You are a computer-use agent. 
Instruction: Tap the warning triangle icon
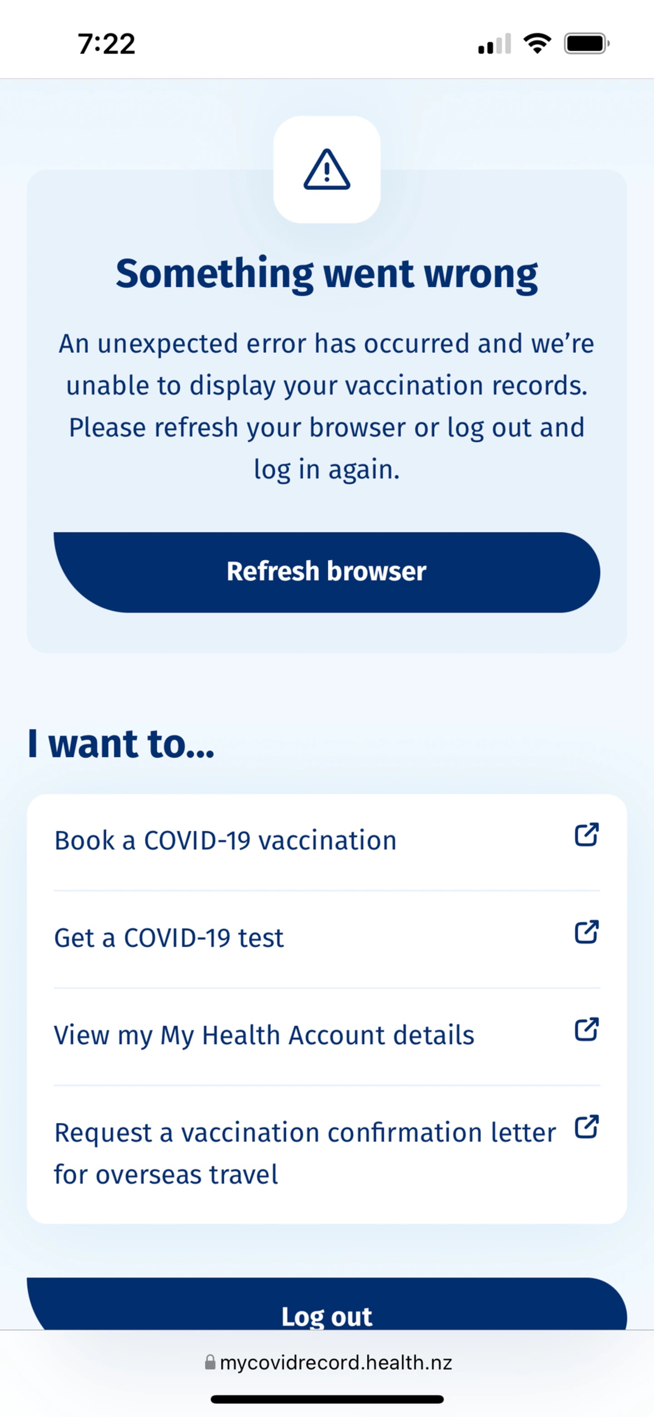click(x=327, y=170)
